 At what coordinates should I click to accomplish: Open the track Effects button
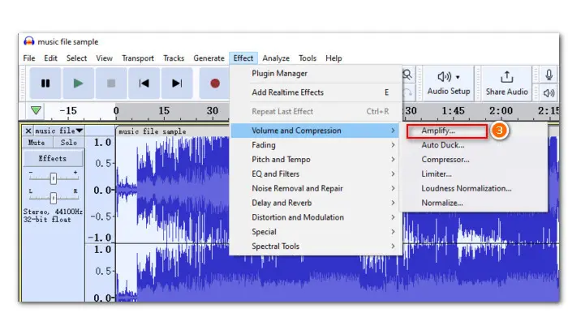(x=53, y=158)
